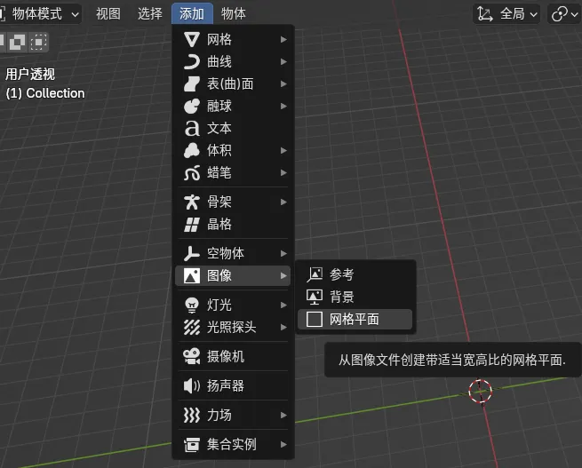Click the Force Field (力场) icon

click(x=192, y=416)
